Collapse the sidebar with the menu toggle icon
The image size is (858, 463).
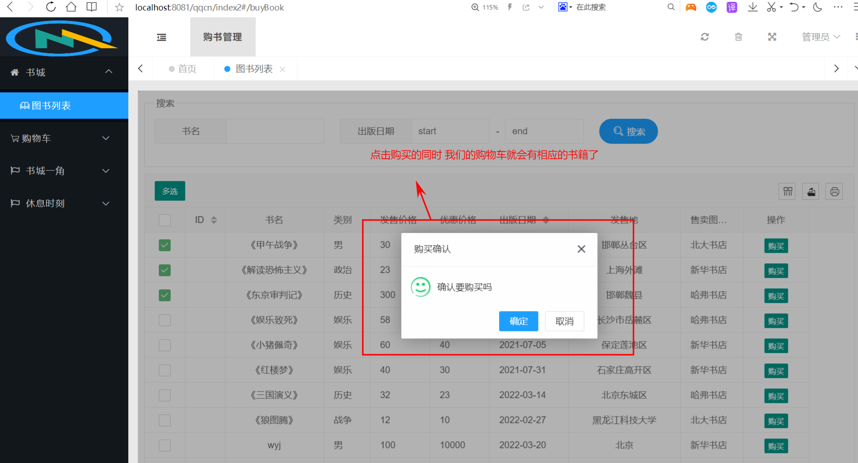[162, 37]
